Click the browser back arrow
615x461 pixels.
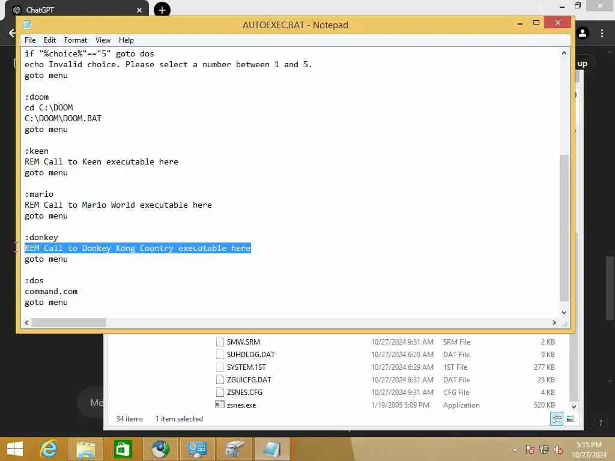click(x=12, y=33)
